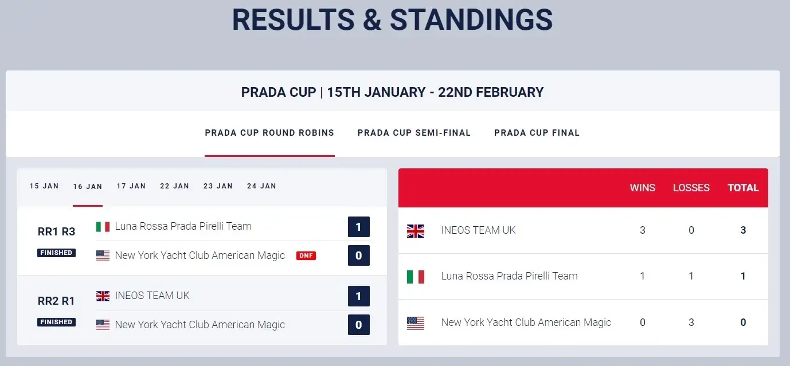Click the FINISHED badge under RR1 R3
The width and height of the screenshot is (790, 366).
(x=56, y=253)
